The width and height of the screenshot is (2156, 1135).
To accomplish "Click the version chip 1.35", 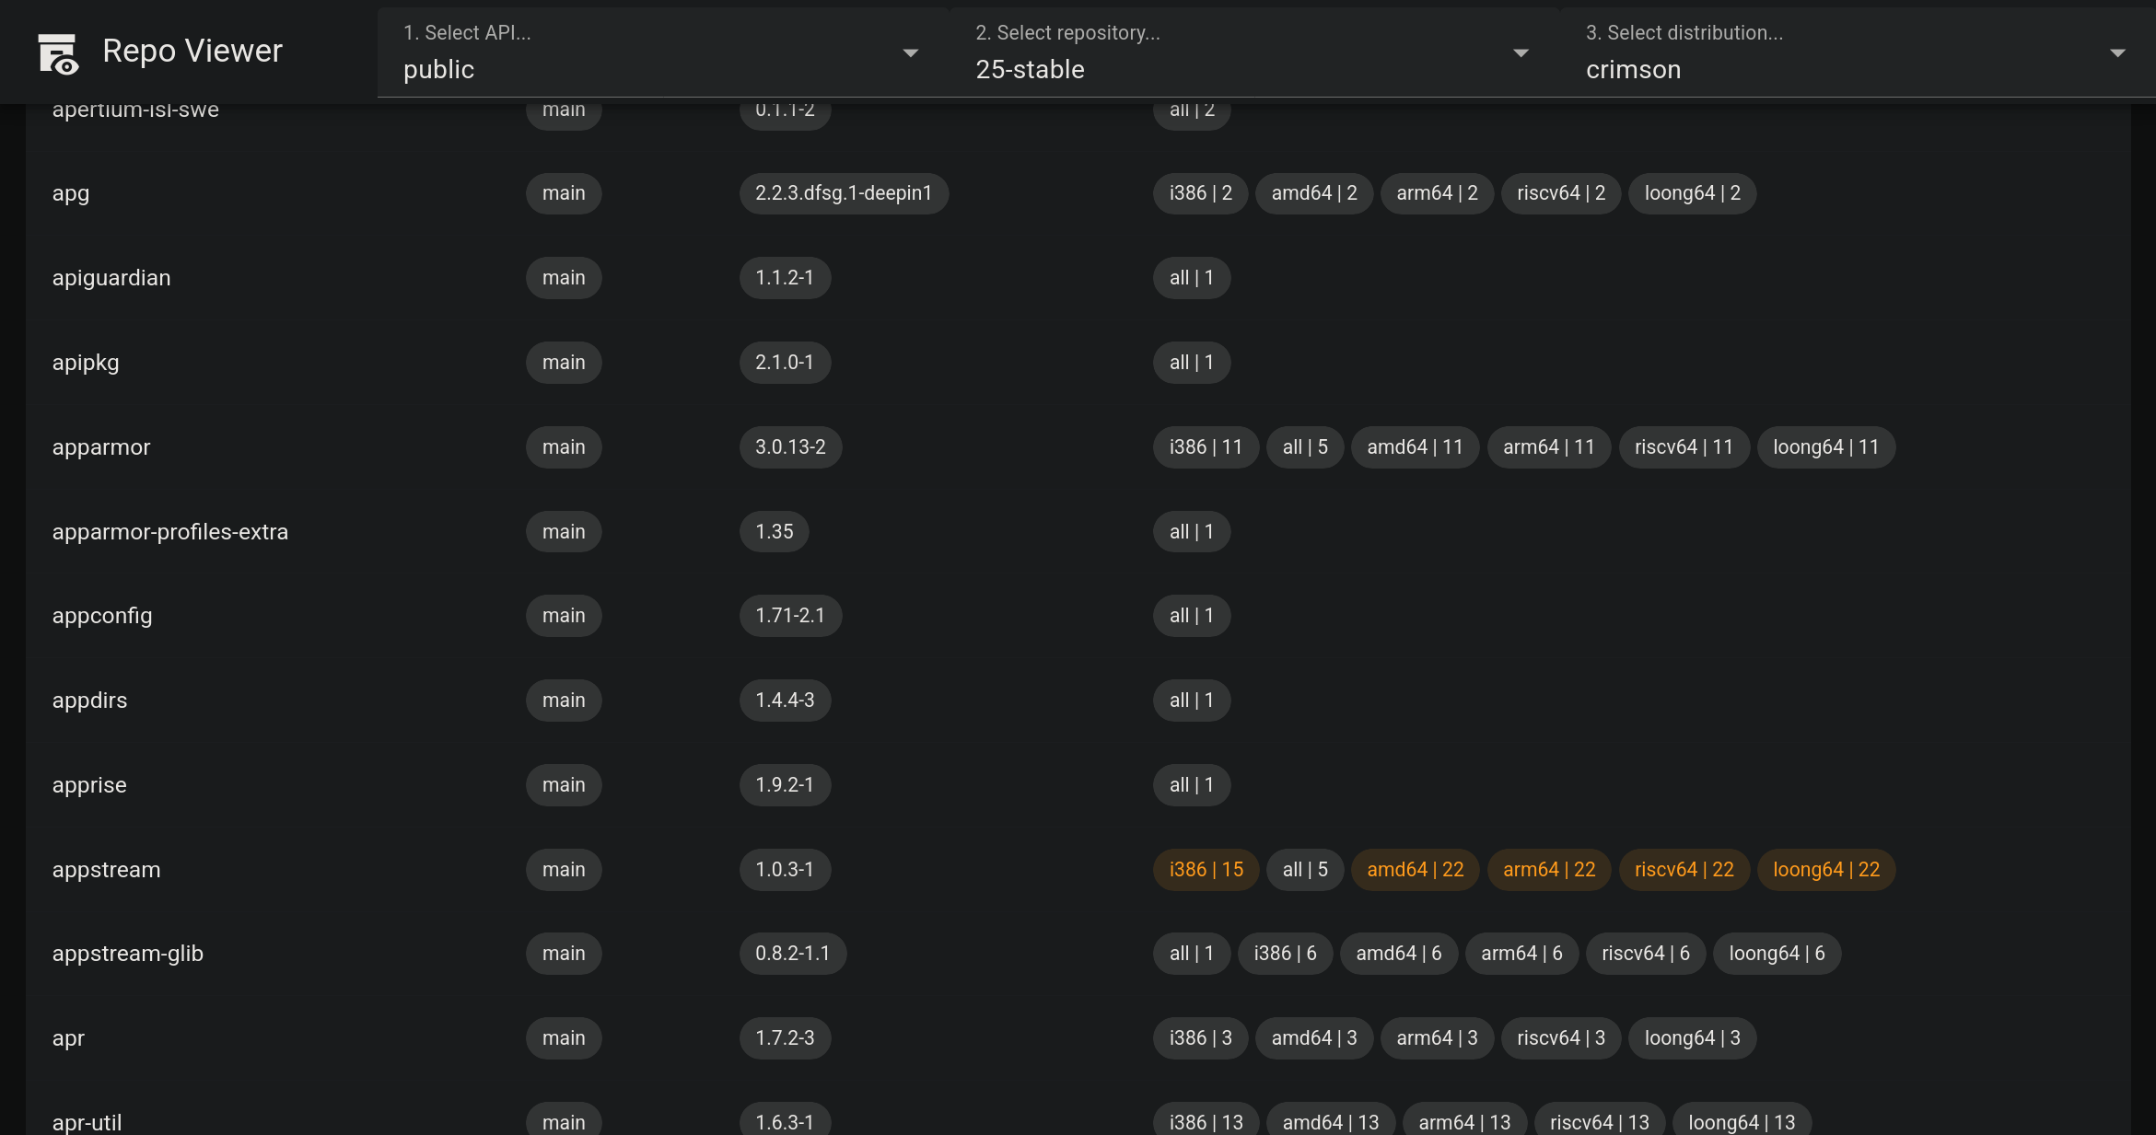I will click(775, 532).
